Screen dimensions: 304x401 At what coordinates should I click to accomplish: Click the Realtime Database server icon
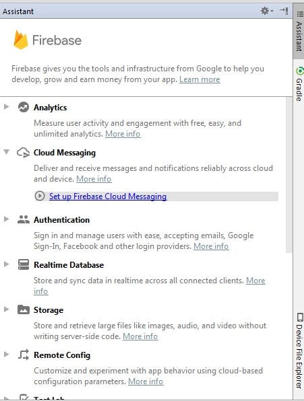(x=24, y=264)
